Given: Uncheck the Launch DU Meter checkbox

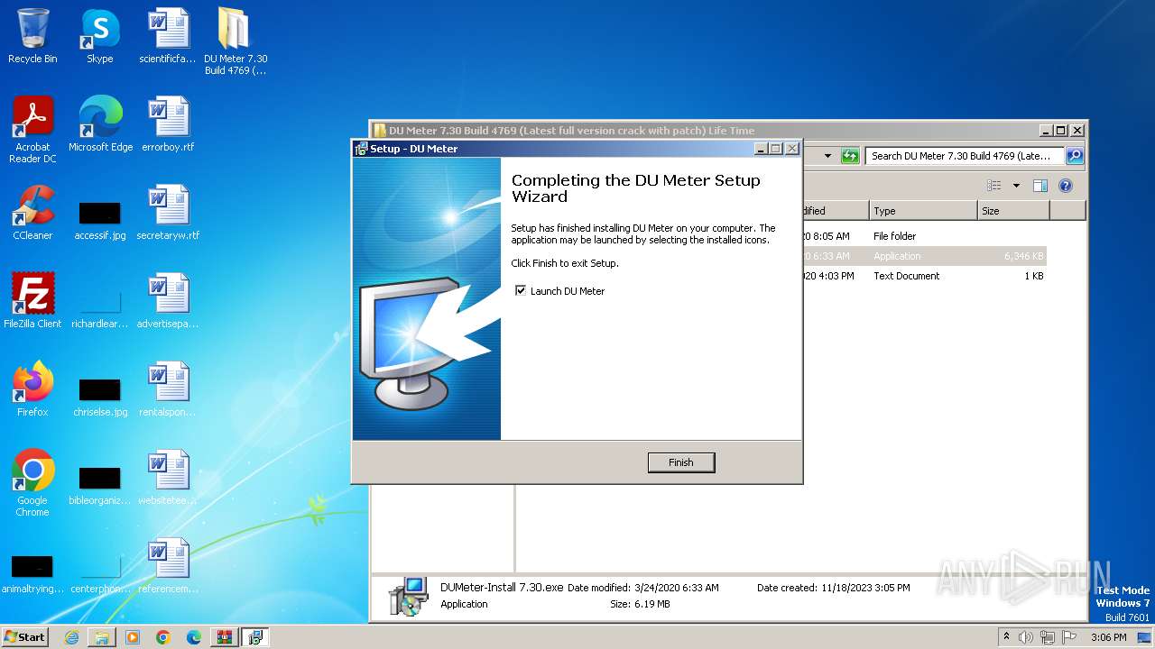Looking at the screenshot, I should (x=521, y=290).
